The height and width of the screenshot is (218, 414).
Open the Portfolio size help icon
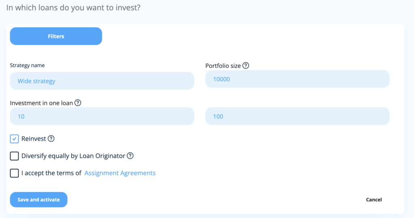[x=245, y=66]
